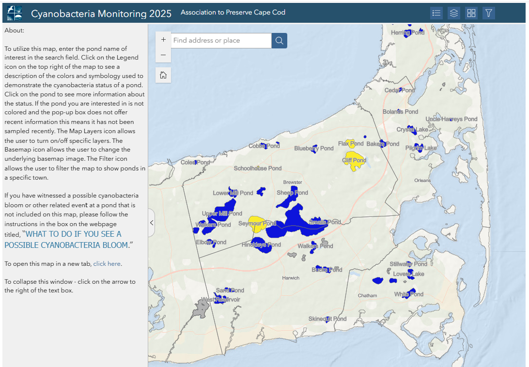Image resolution: width=529 pixels, height=367 pixels.
Task: Open the Basemap gallery icon
Action: click(x=471, y=13)
